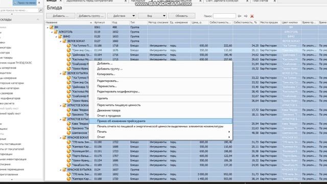This screenshot has width=327, height=184.
Task: Click the 'Места продаж' column header
Action: (x=270, y=22)
